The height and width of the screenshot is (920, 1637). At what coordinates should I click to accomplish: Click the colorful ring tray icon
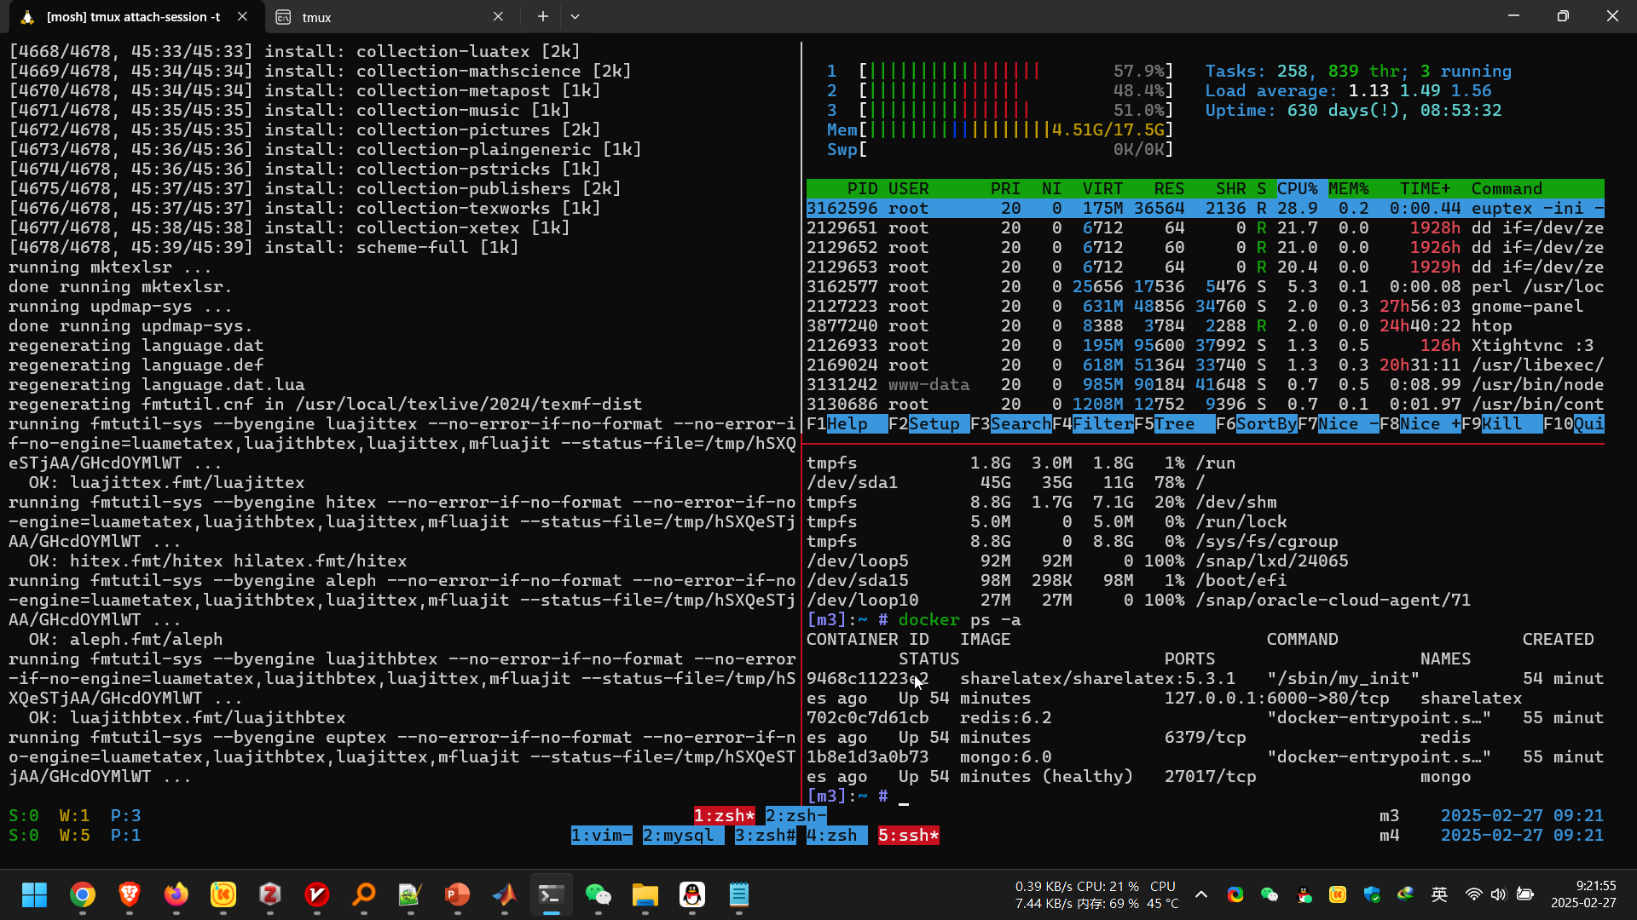pyautogui.click(x=1235, y=894)
